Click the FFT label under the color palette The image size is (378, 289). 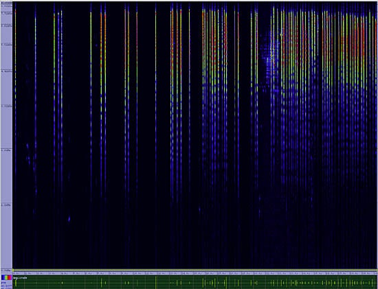click(3, 284)
